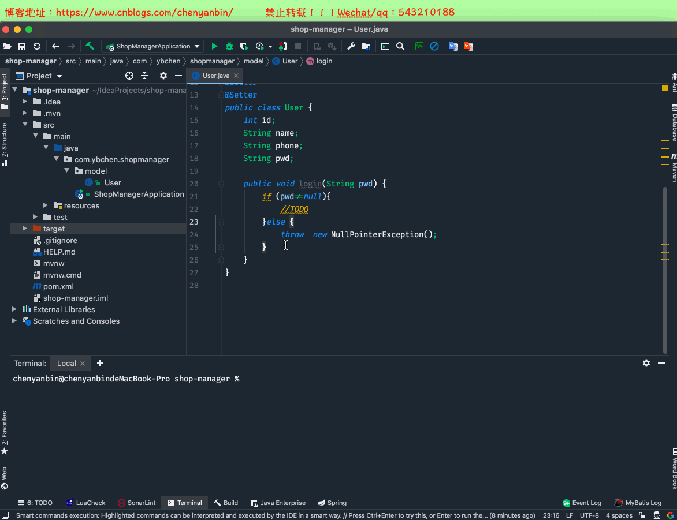Run ShopManagerApplication with green play icon
The width and height of the screenshot is (677, 520).
[214, 46]
